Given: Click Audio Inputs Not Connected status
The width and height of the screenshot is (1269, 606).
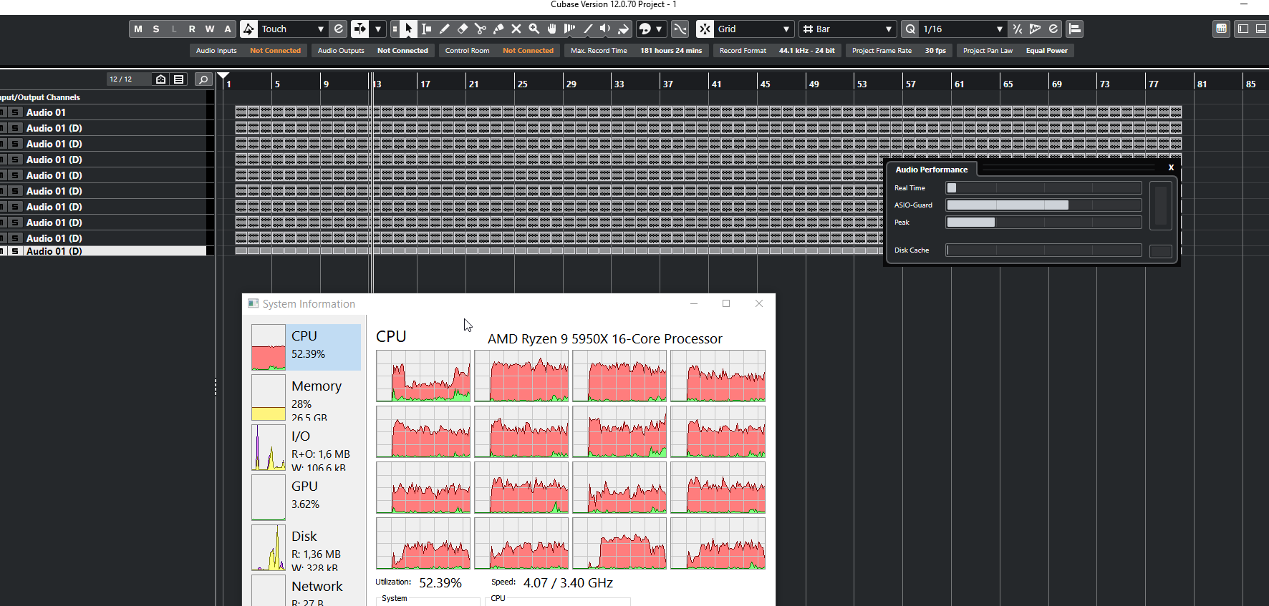Looking at the screenshot, I should pyautogui.click(x=249, y=51).
